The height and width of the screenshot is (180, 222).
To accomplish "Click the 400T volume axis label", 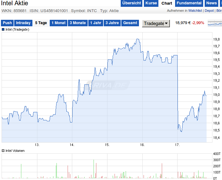I will tap(217, 154).
